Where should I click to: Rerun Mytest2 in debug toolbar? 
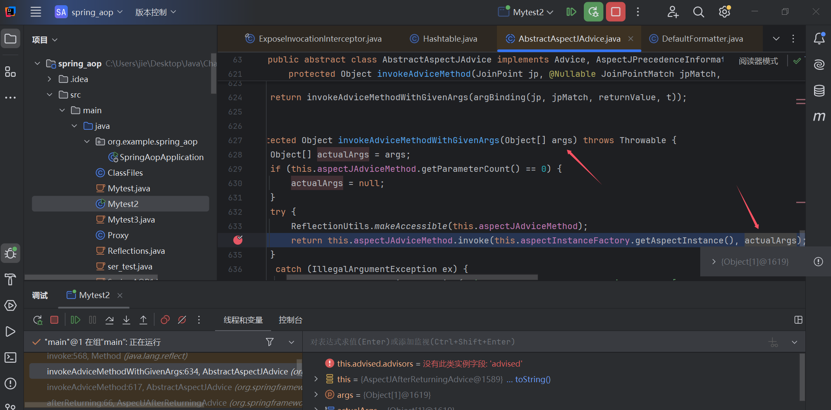pos(38,320)
